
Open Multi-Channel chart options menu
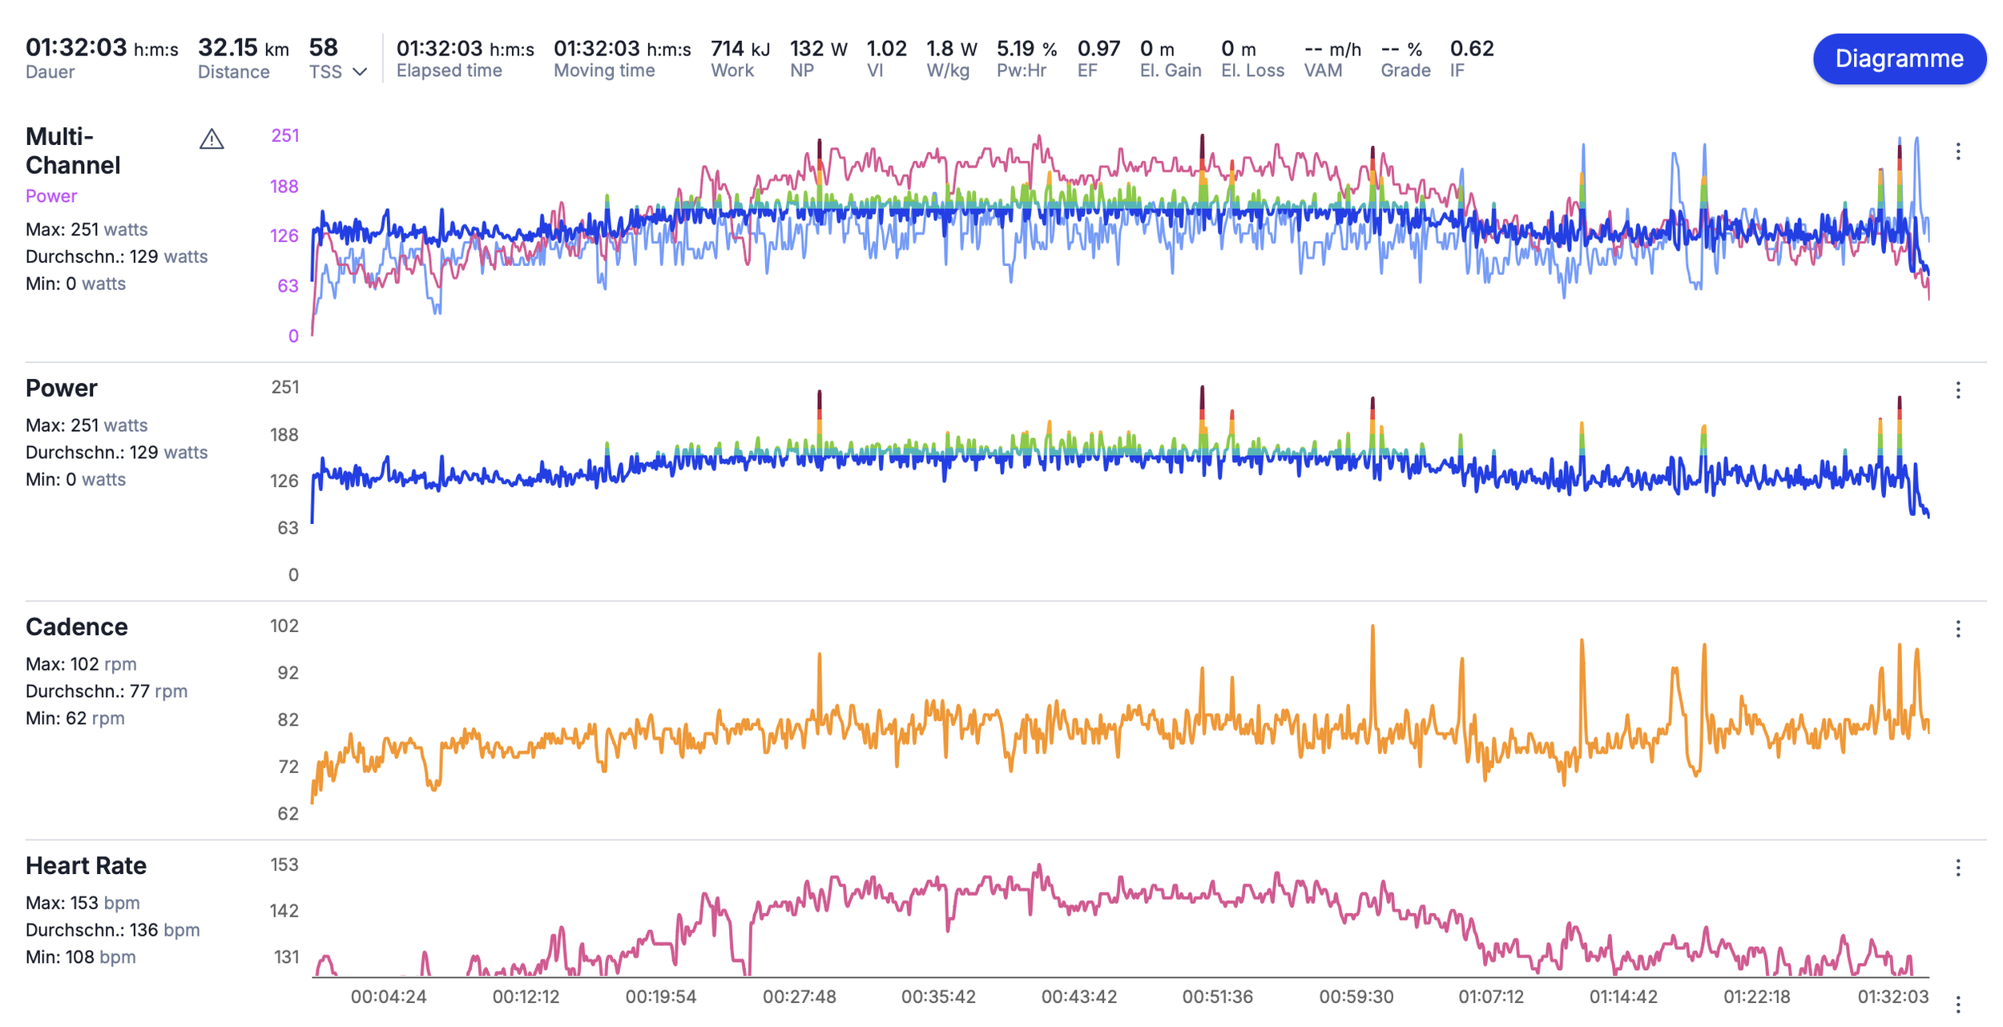1957,151
